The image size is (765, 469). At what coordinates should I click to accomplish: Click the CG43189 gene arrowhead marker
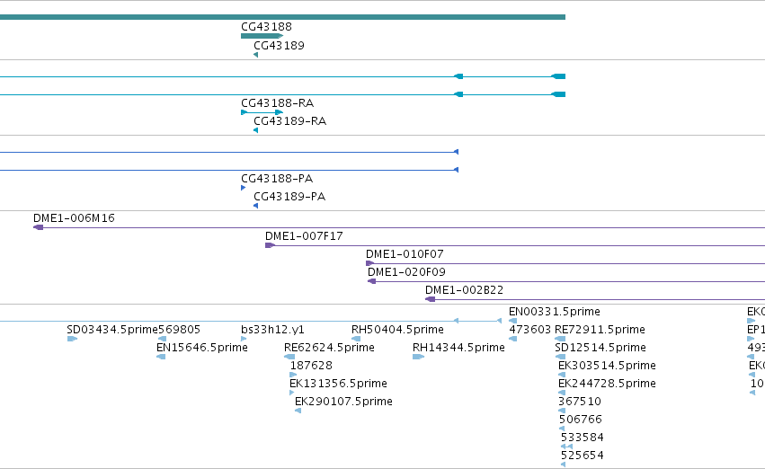[x=255, y=55]
